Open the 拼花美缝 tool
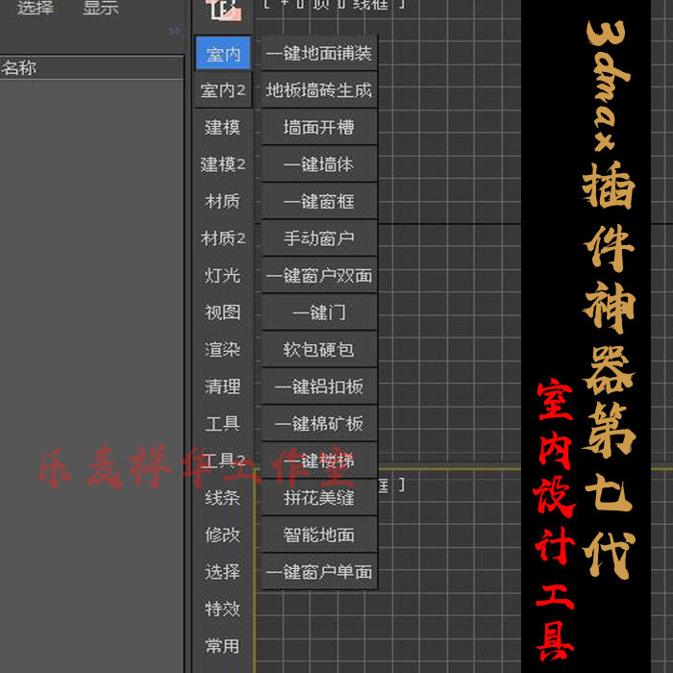 [319, 498]
